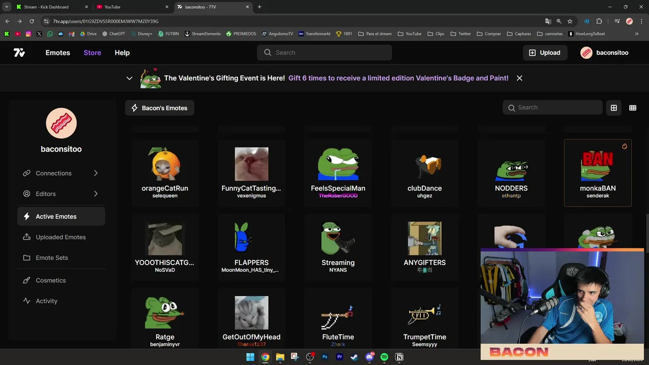This screenshot has width=649, height=365.
Task: Open the YOOOTHISCATG emote
Action: (x=165, y=247)
